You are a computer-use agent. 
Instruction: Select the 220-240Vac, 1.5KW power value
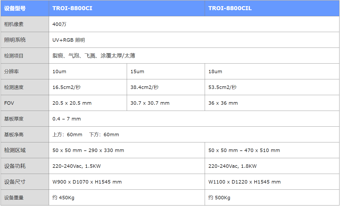[x=77, y=166]
